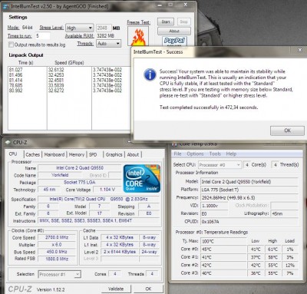
Task: Click the Times to run input field
Action: point(43,36)
